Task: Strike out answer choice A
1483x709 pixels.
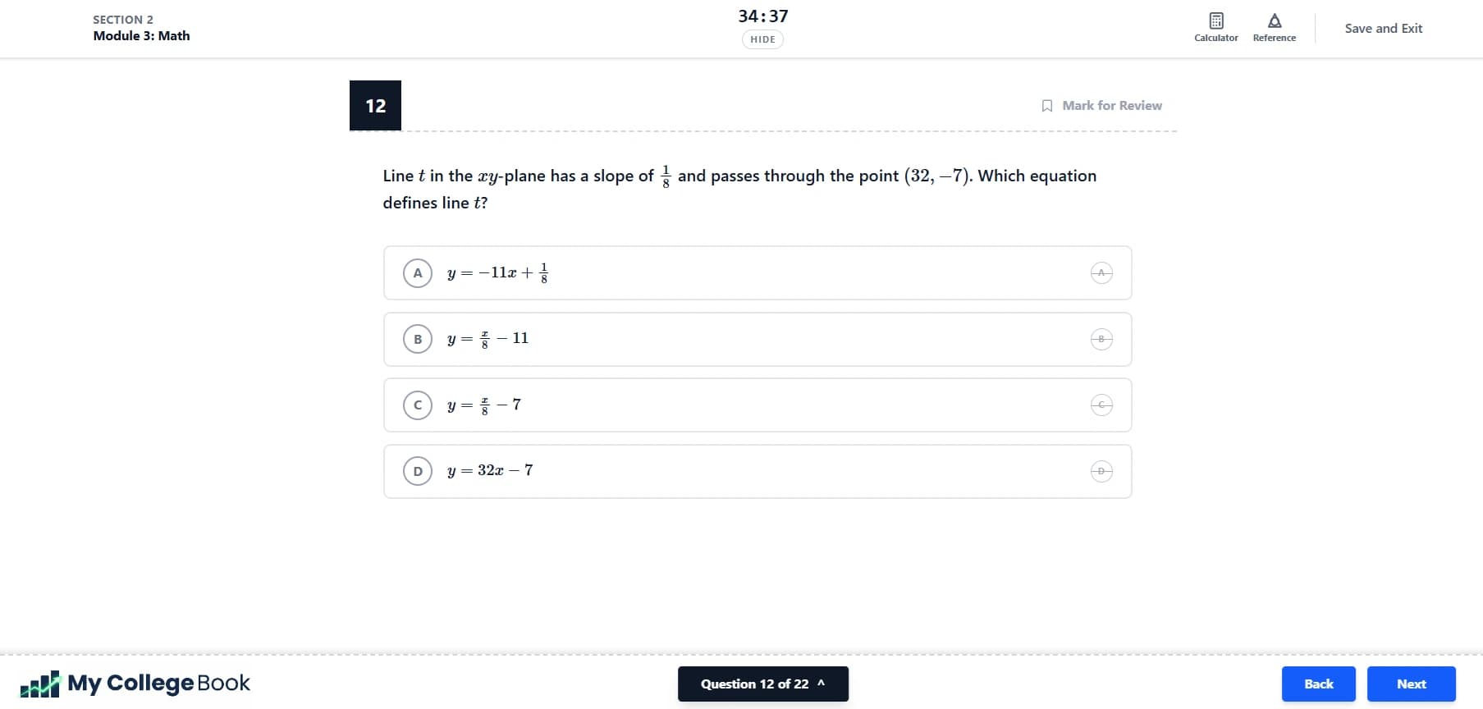Action: pos(1101,272)
